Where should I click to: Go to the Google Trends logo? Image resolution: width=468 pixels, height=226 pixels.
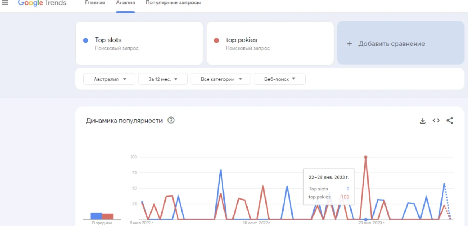42,3
